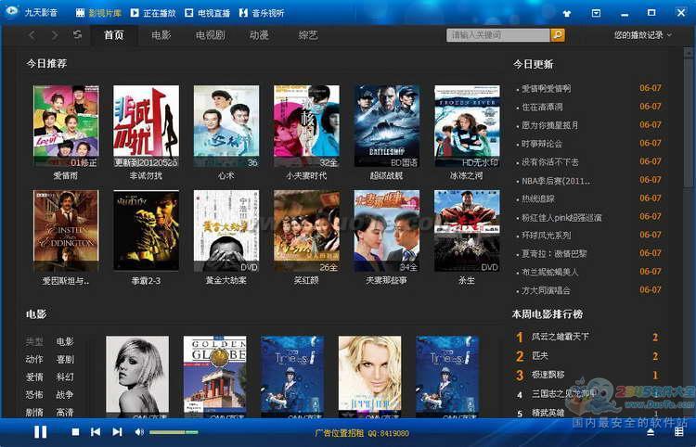This screenshot has width=696, height=447.
Task: Stop playback with the stop button
Action: pos(75,431)
